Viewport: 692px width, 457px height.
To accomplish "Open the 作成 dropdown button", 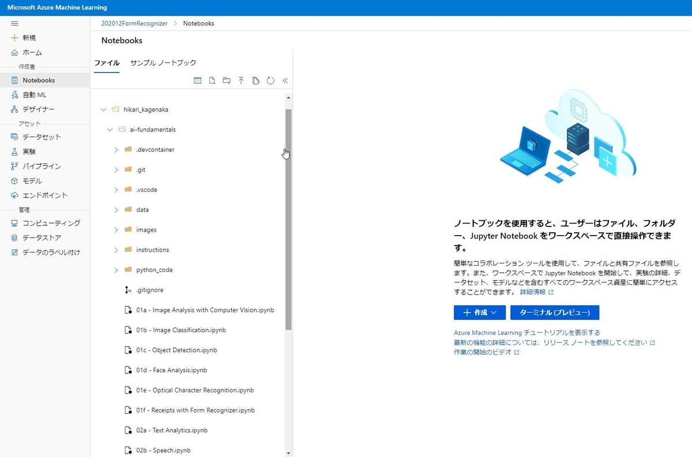I will coord(480,312).
